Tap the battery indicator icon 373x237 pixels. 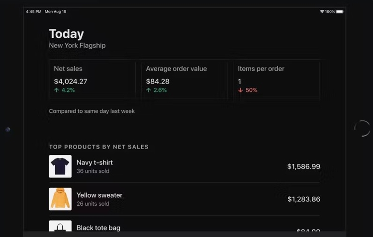click(x=340, y=11)
